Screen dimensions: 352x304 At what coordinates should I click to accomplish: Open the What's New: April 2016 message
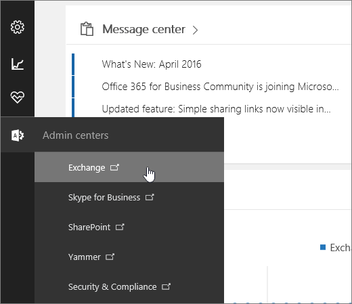[x=152, y=64]
